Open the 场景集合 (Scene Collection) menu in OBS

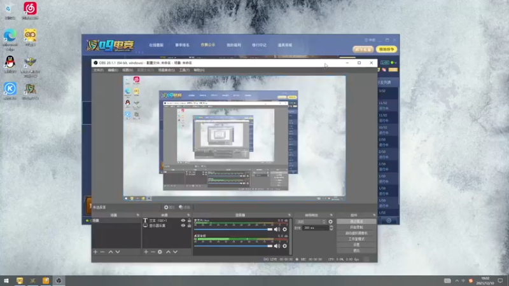(166, 70)
